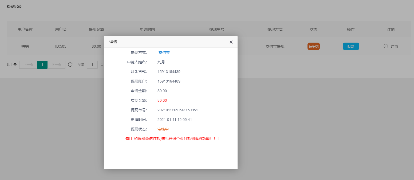Click the red 备注 note about 微信打款
Image resolution: width=414 pixels, height=180 pixels.
(172, 139)
